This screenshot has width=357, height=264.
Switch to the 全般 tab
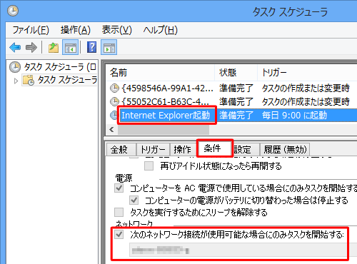121,149
